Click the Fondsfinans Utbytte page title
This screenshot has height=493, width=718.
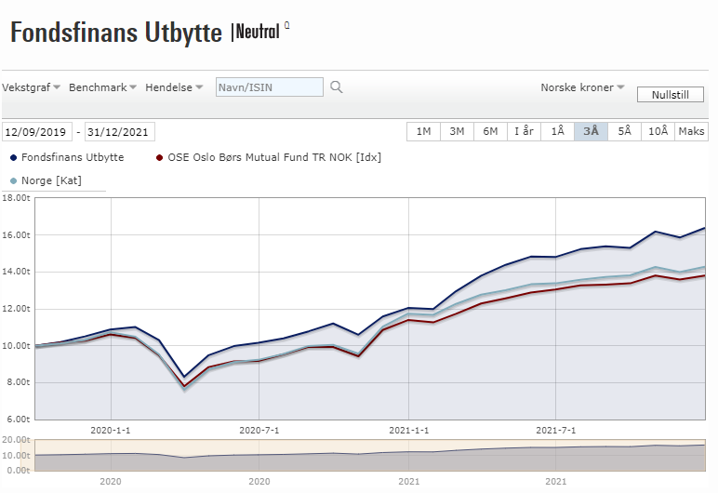116,33
